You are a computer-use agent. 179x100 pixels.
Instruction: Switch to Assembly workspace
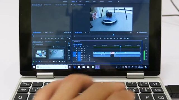point(65,2)
